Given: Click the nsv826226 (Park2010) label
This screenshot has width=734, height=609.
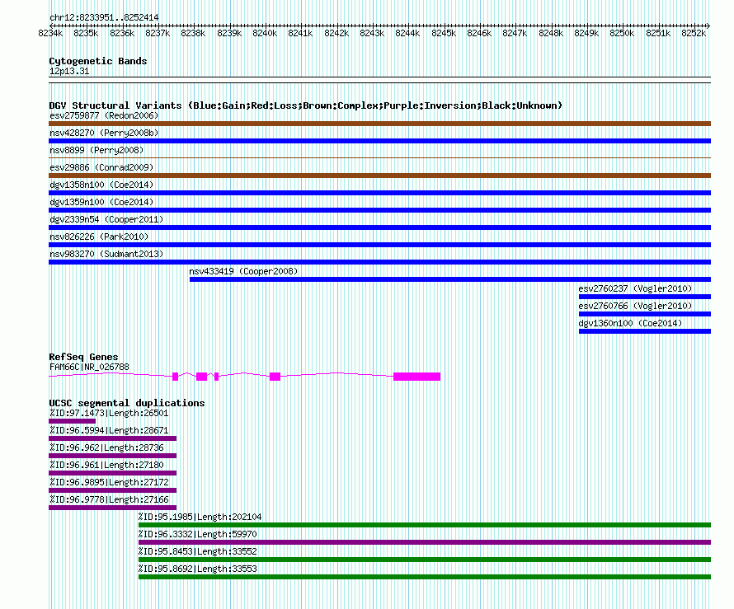Looking at the screenshot, I should pyautogui.click(x=99, y=237).
